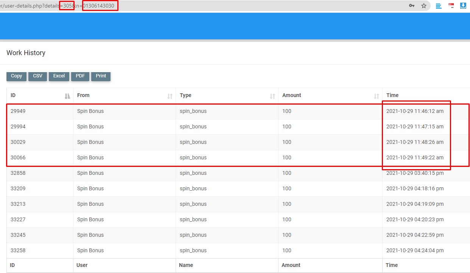This screenshot has width=470, height=273.
Task: Download the table as PDF
Action: tap(80, 76)
